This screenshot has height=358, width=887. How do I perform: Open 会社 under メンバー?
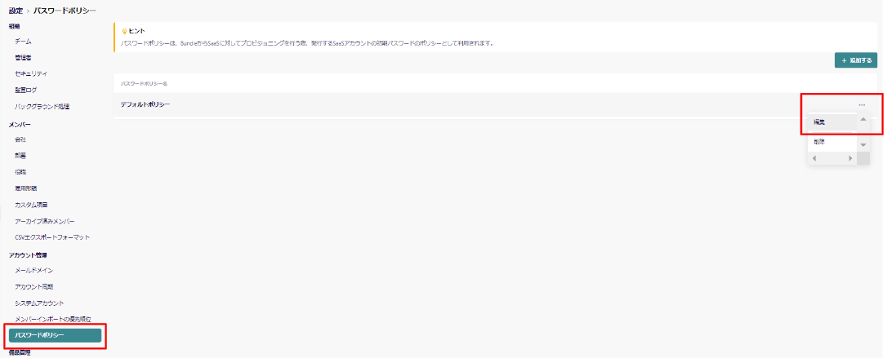20,139
